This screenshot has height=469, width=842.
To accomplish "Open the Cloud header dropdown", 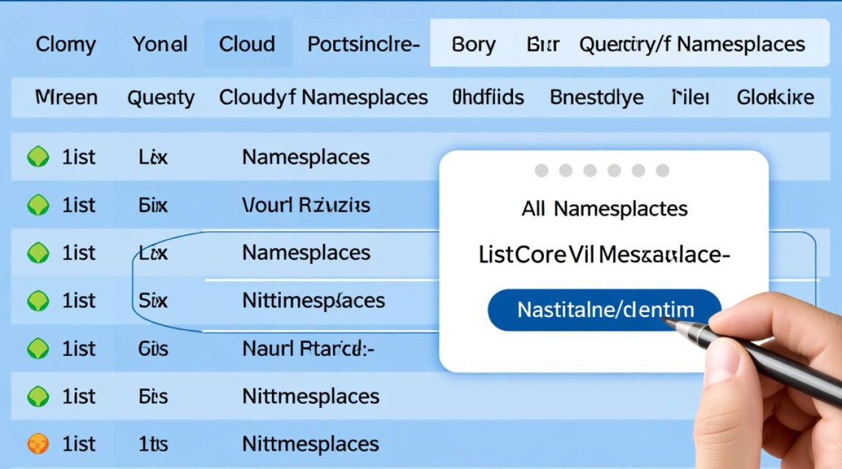I will coord(247,43).
